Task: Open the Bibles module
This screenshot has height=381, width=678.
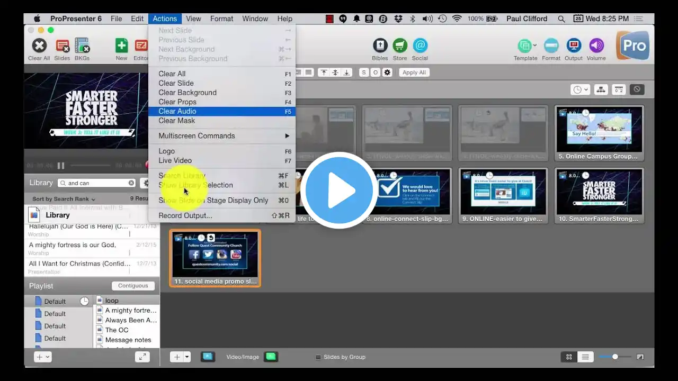Action: pyautogui.click(x=380, y=46)
